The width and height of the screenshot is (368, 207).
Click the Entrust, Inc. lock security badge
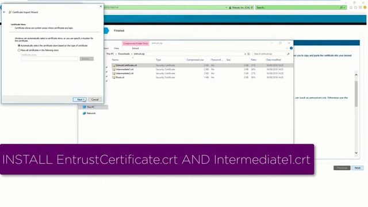[239, 7]
